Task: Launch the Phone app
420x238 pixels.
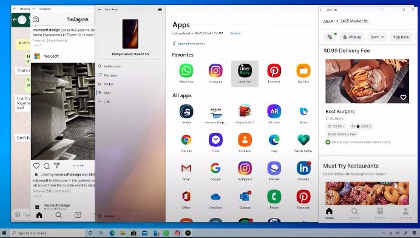Action: pyautogui.click(x=274, y=197)
